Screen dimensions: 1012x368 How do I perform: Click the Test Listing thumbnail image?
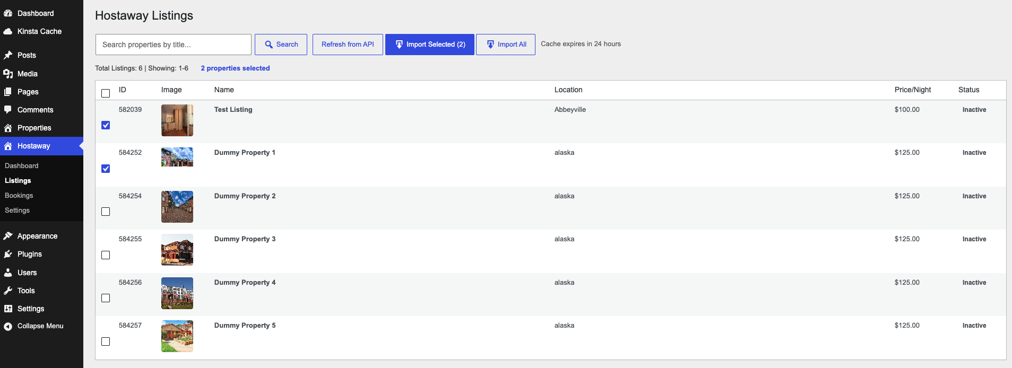(177, 120)
